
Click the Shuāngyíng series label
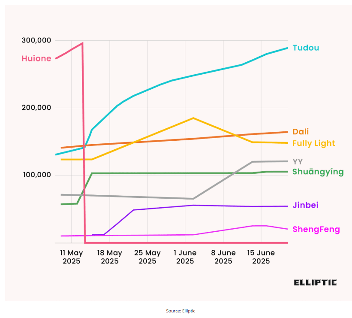tap(318, 172)
